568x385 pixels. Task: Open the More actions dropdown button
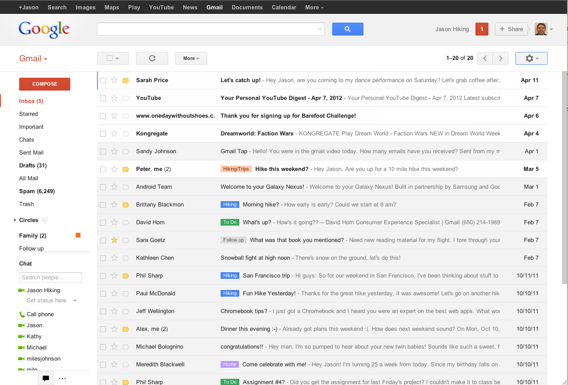[x=191, y=58]
